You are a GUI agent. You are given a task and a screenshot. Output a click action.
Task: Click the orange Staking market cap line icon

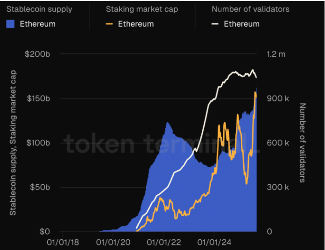pos(110,24)
